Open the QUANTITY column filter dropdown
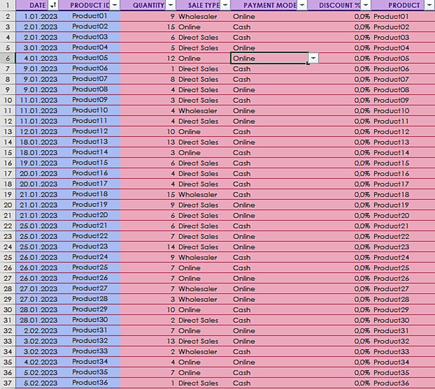Viewport: 435px width, 389px height. click(170, 5)
